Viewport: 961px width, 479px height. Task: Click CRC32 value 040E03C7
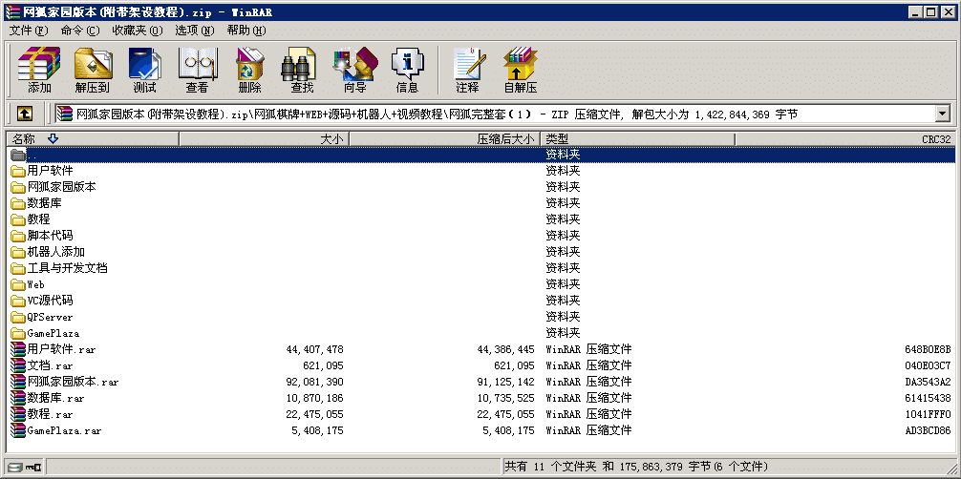[928, 365]
